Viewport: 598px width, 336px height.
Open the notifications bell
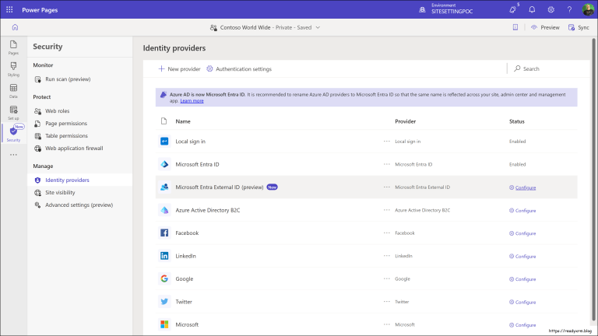coord(532,10)
